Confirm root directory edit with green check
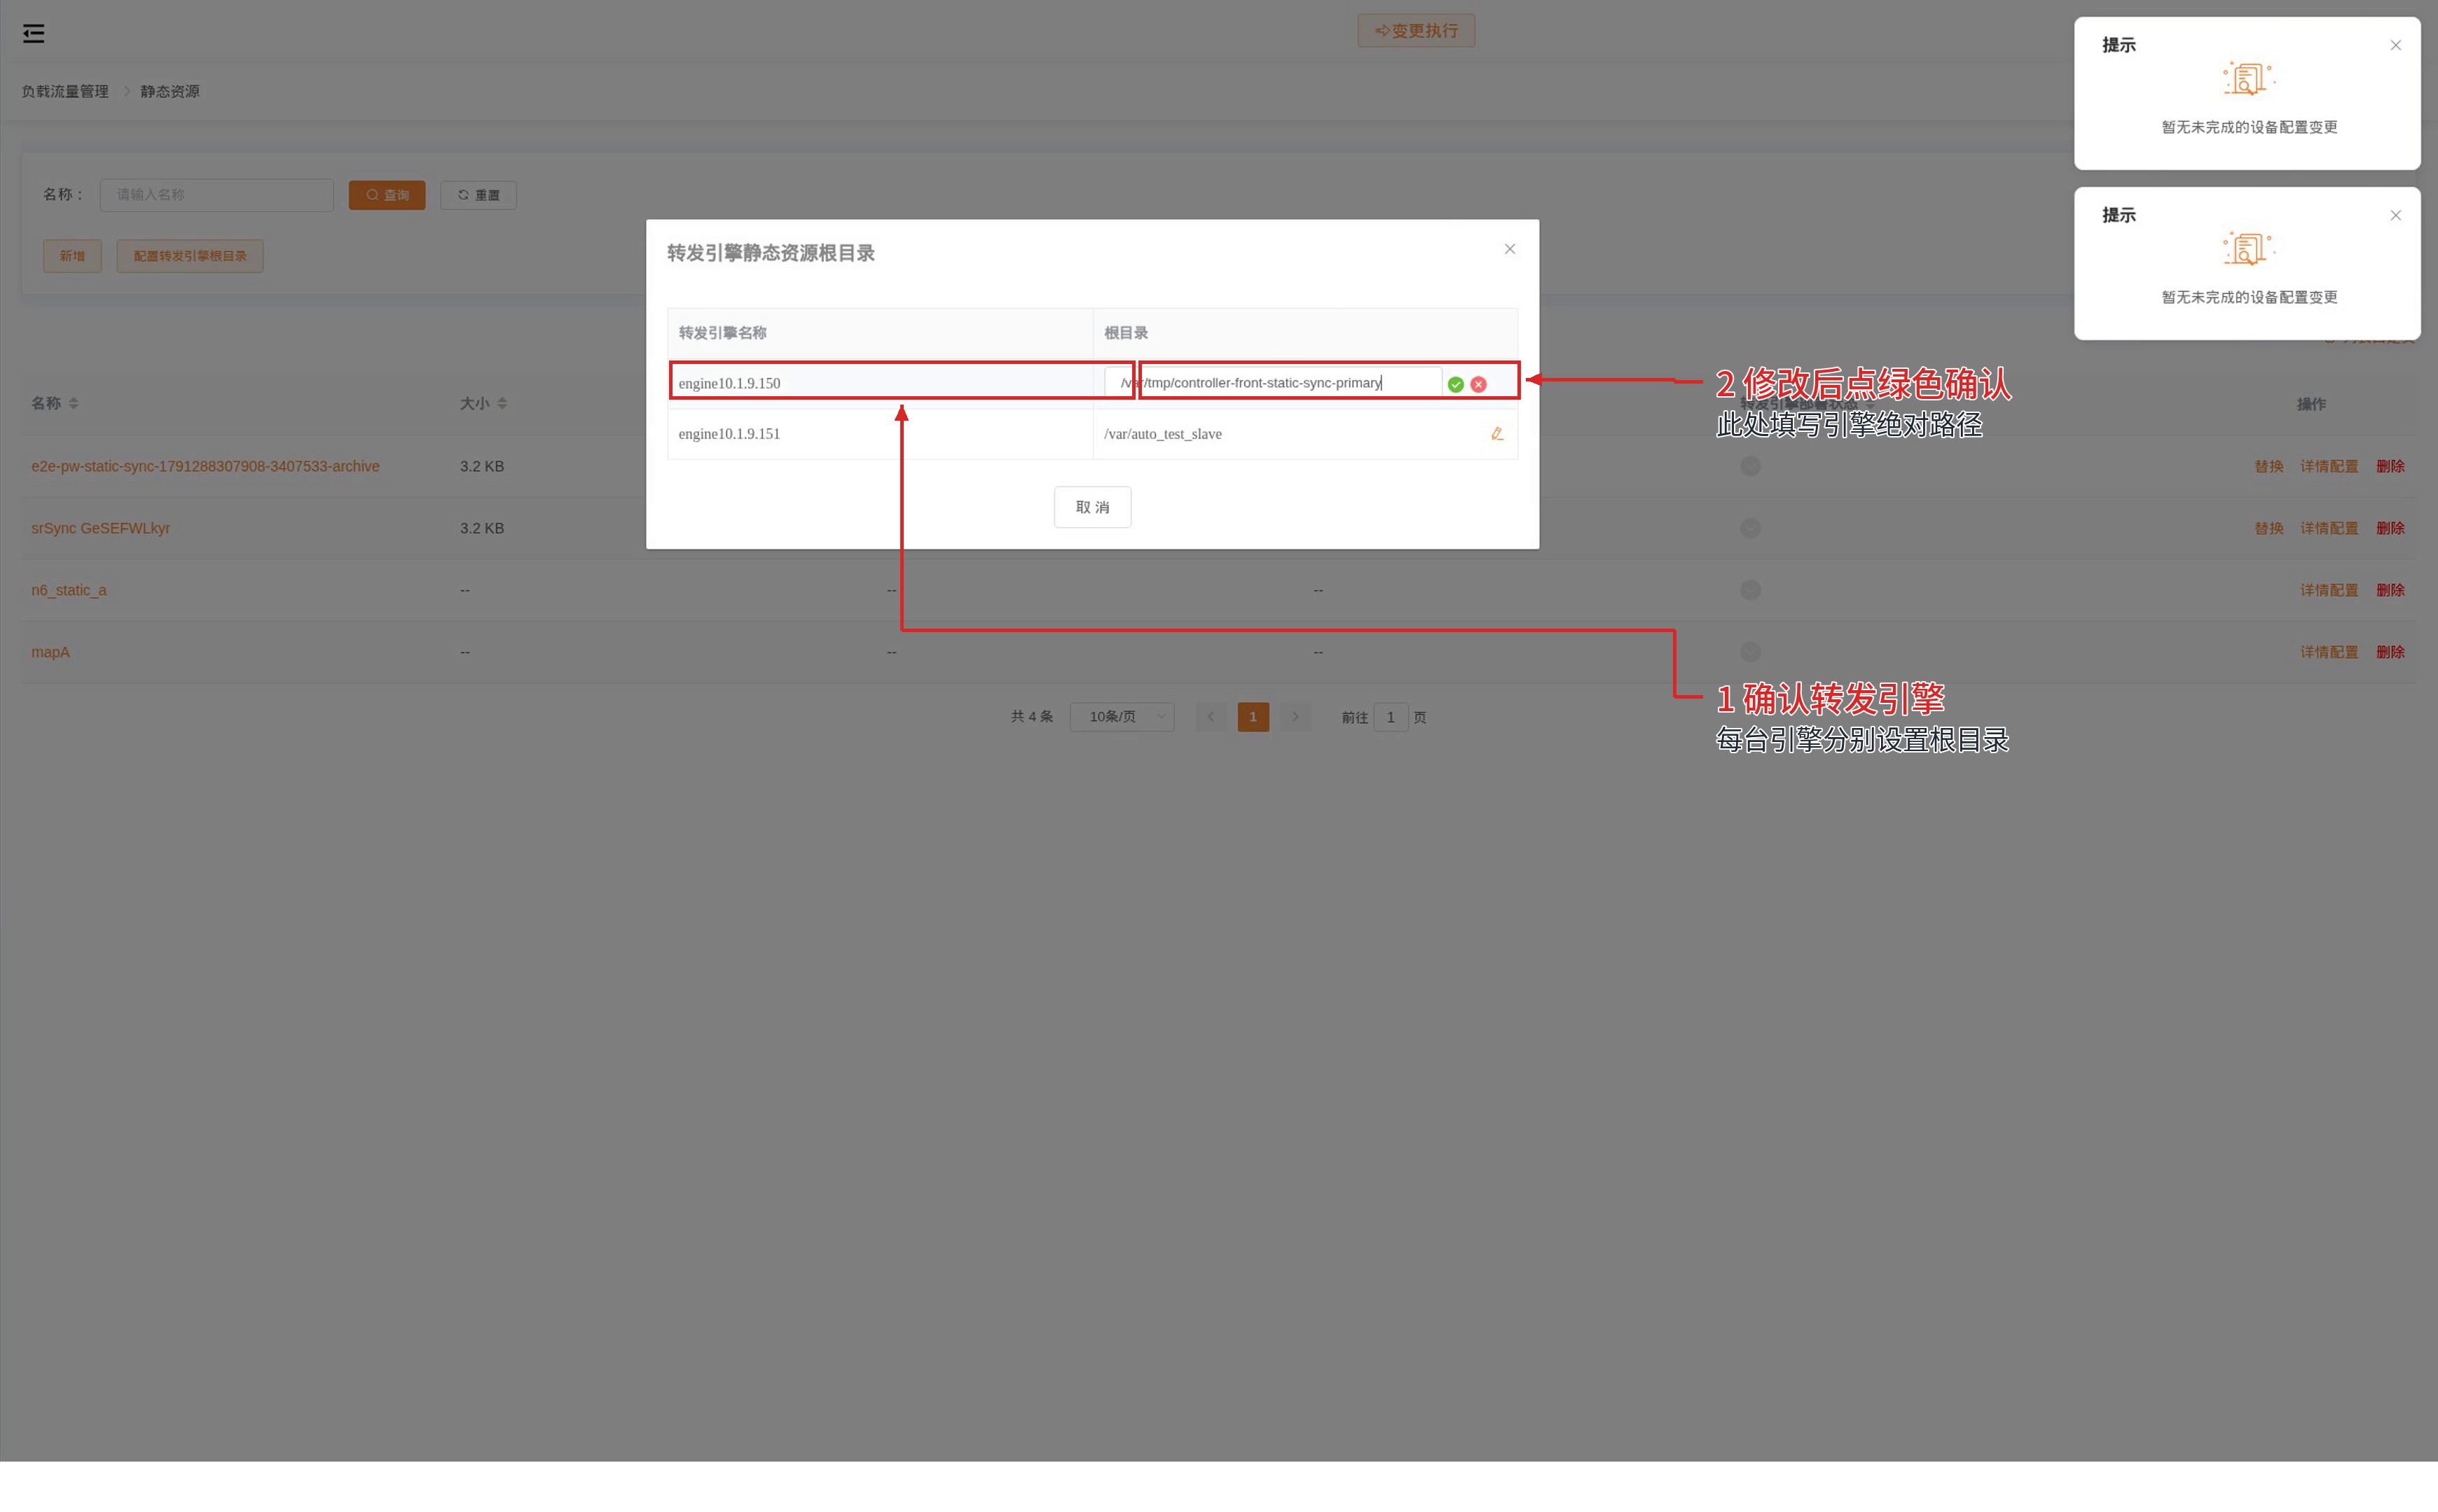The height and width of the screenshot is (1512, 2438). (1455, 384)
